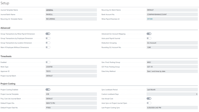Click Timesheets Project Journal Batch field
This screenshot has width=199, height=112.
point(71,76)
